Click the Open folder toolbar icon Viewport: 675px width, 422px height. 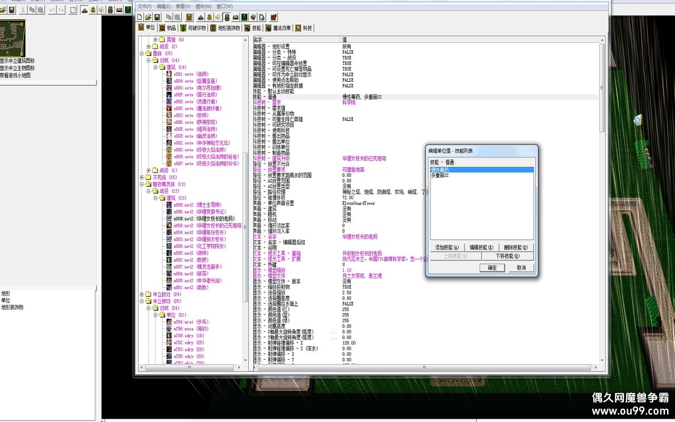pyautogui.click(x=148, y=17)
